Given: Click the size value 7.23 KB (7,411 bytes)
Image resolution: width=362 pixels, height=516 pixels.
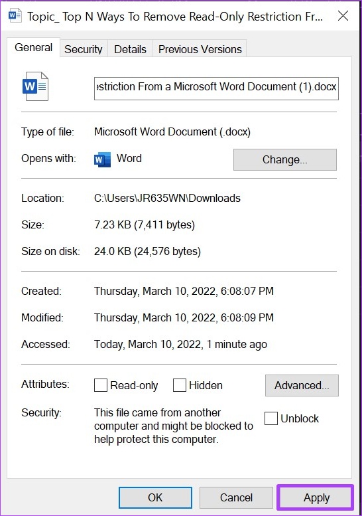Looking at the screenshot, I should pyautogui.click(x=145, y=224).
